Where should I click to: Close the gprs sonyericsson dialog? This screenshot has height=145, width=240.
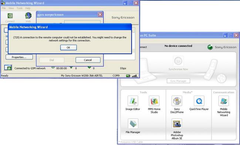point(100,14)
